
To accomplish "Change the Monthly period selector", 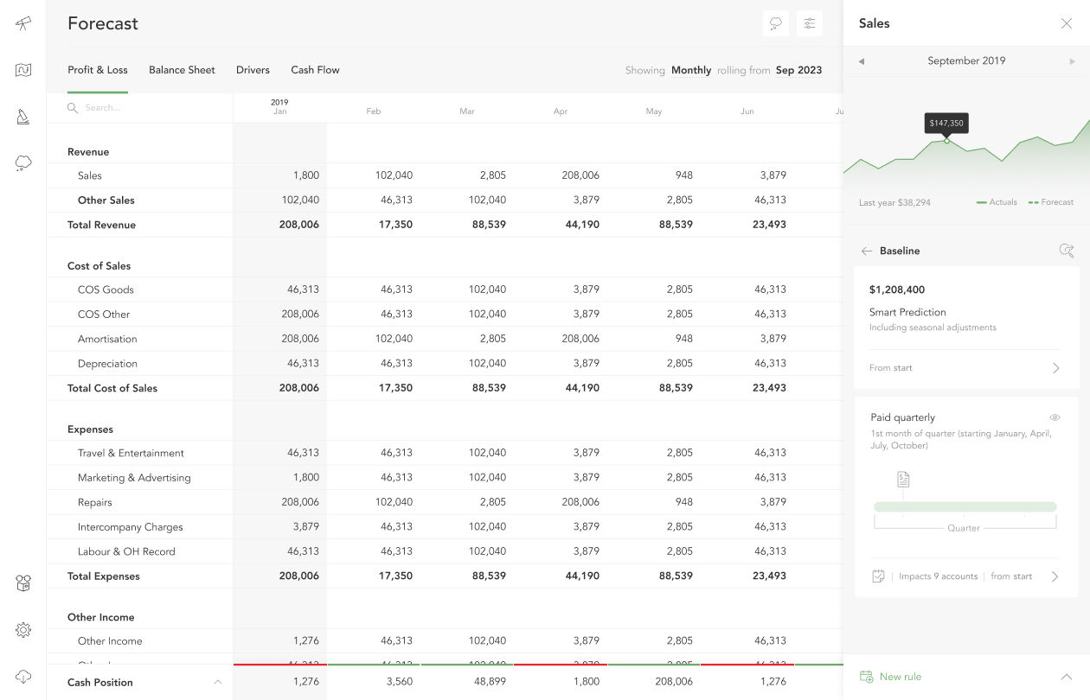I will tap(690, 70).
